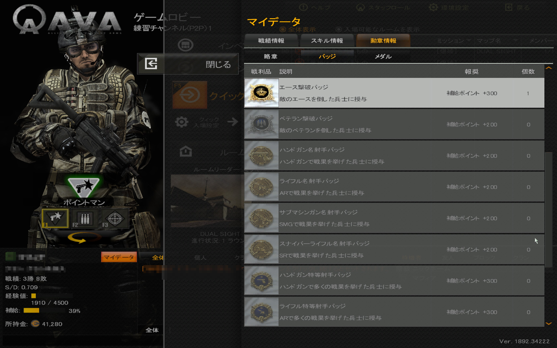Open the メダル sub-tab
Screen dimensions: 557x348
pyautogui.click(x=383, y=57)
